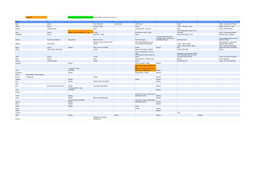Screen dimensions: 255x180
Task: Click the 'House (Hal + Em Home)' cell
Action: 57,49
